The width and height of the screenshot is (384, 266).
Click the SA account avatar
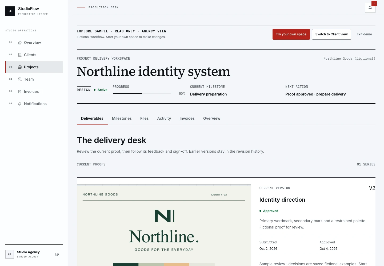click(x=10, y=254)
